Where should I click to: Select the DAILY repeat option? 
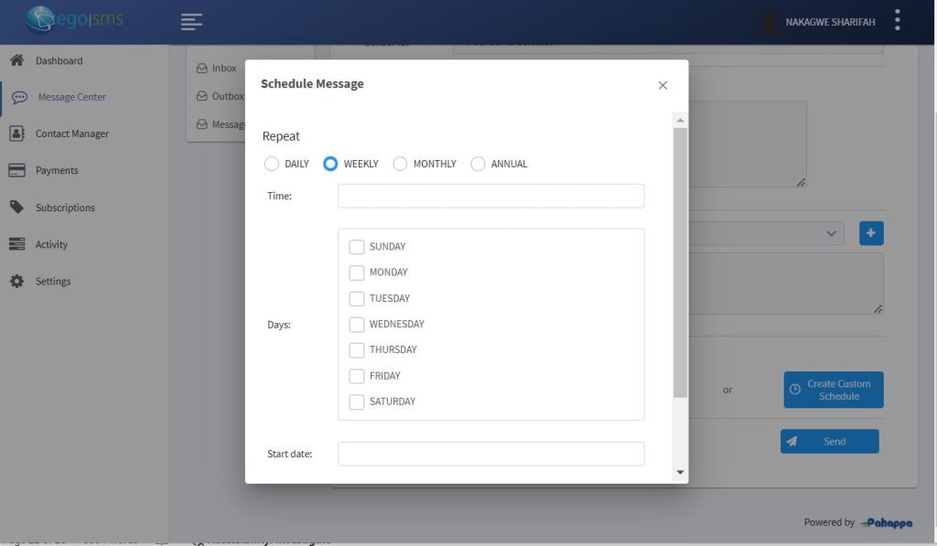[x=272, y=164]
